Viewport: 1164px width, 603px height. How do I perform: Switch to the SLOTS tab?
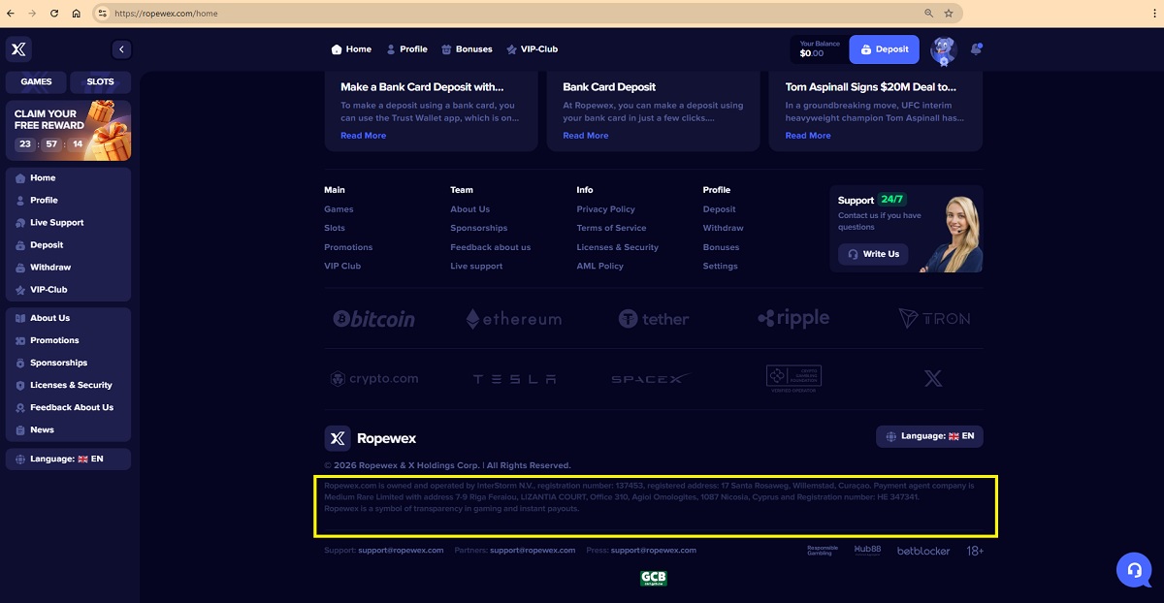100,82
